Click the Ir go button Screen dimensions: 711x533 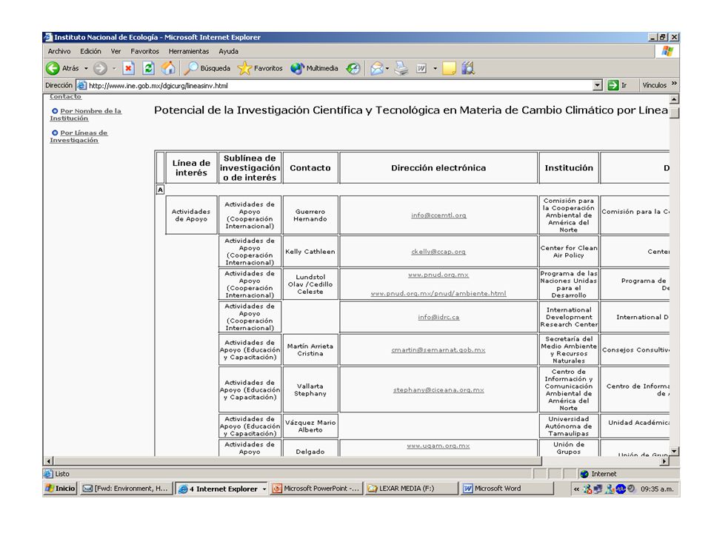618,85
